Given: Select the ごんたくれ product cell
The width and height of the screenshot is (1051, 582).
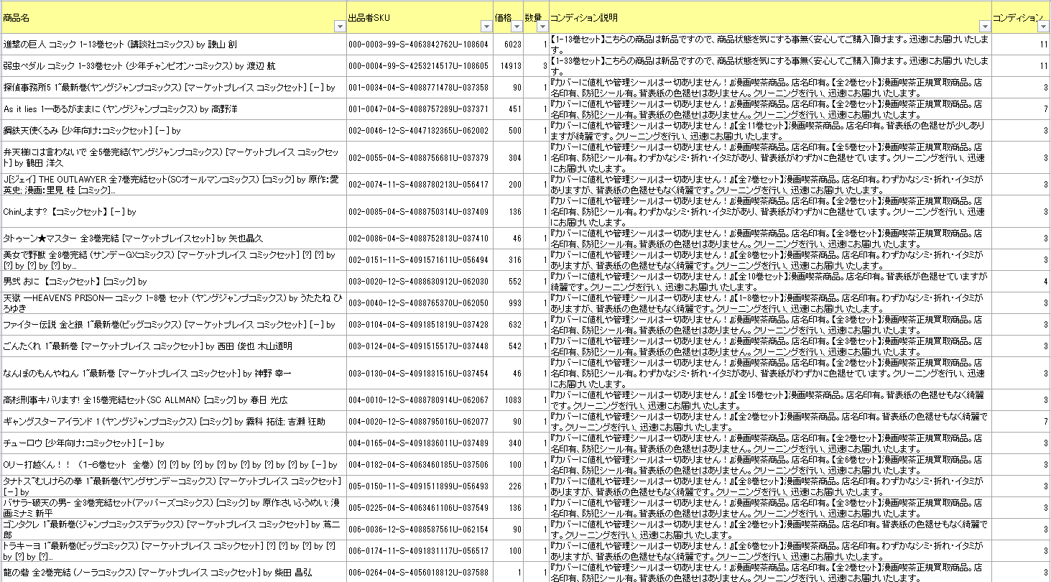Looking at the screenshot, I should [x=173, y=346].
